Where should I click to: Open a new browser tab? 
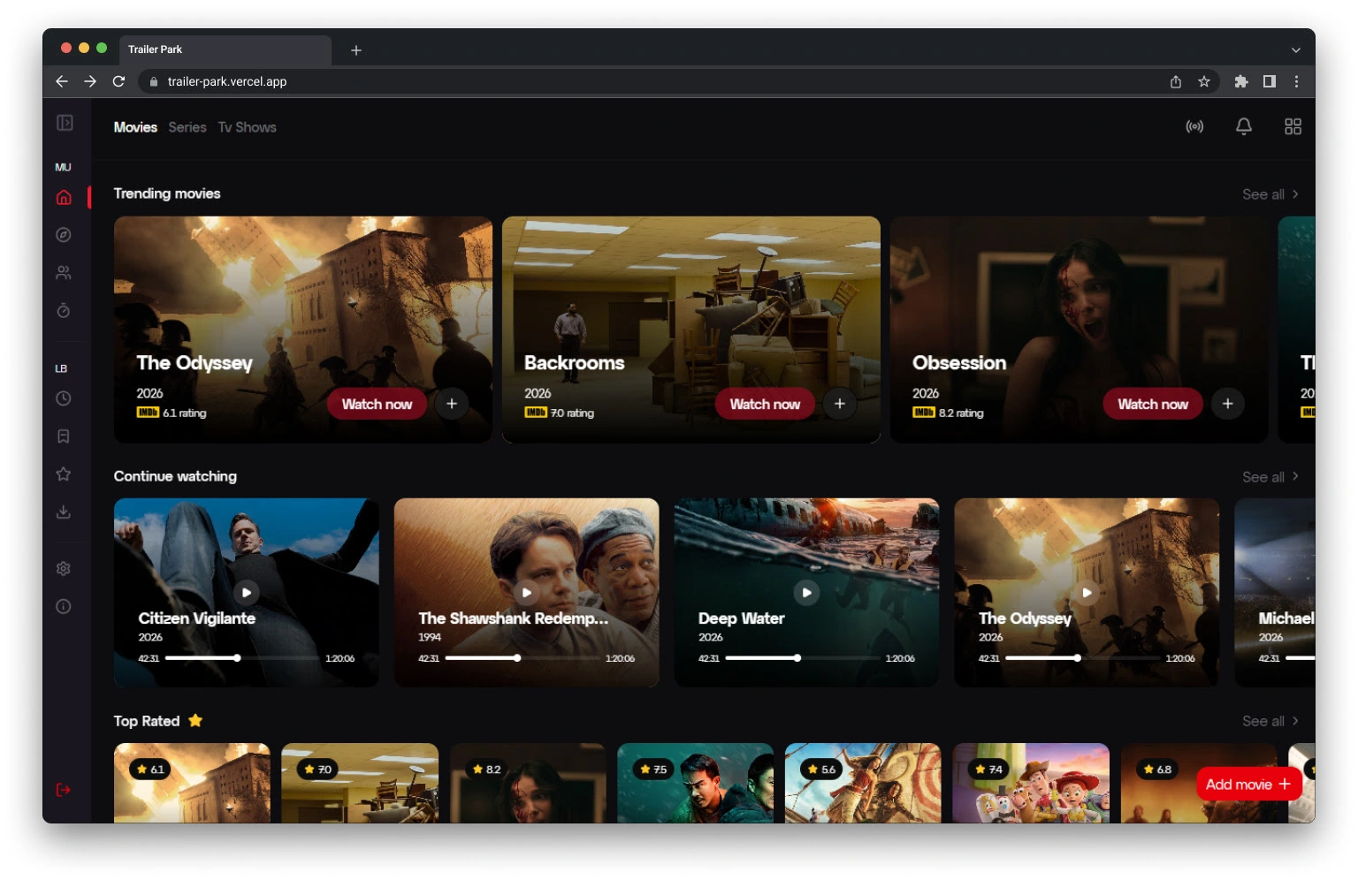click(356, 50)
